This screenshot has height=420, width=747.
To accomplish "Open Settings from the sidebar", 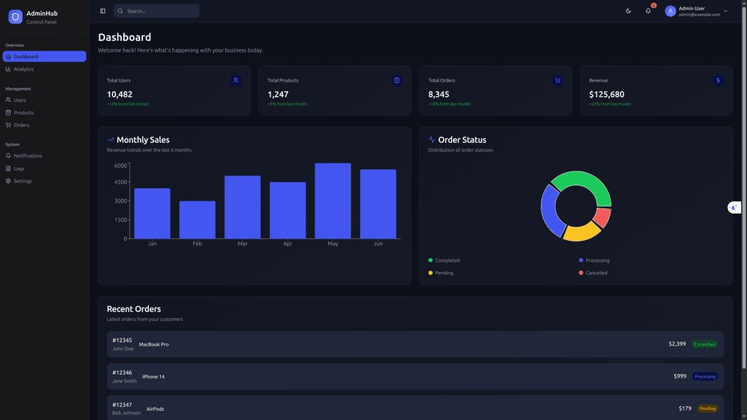I will (23, 181).
